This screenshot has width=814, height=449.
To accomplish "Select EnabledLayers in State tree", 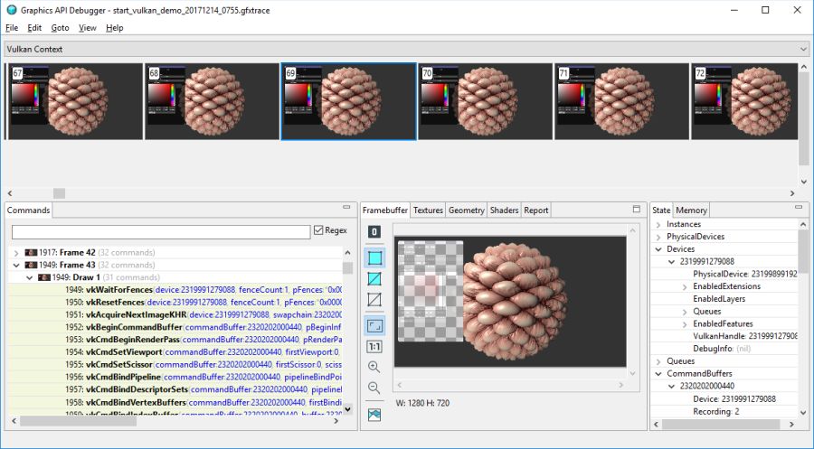I will [x=719, y=299].
